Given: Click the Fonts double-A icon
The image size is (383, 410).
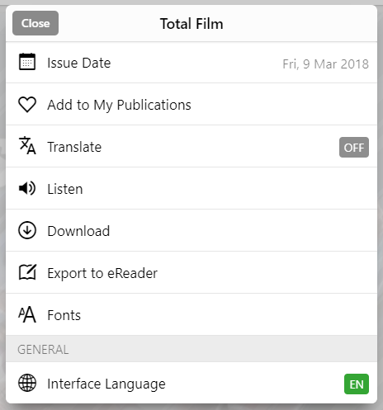Looking at the screenshot, I should coord(27,314).
